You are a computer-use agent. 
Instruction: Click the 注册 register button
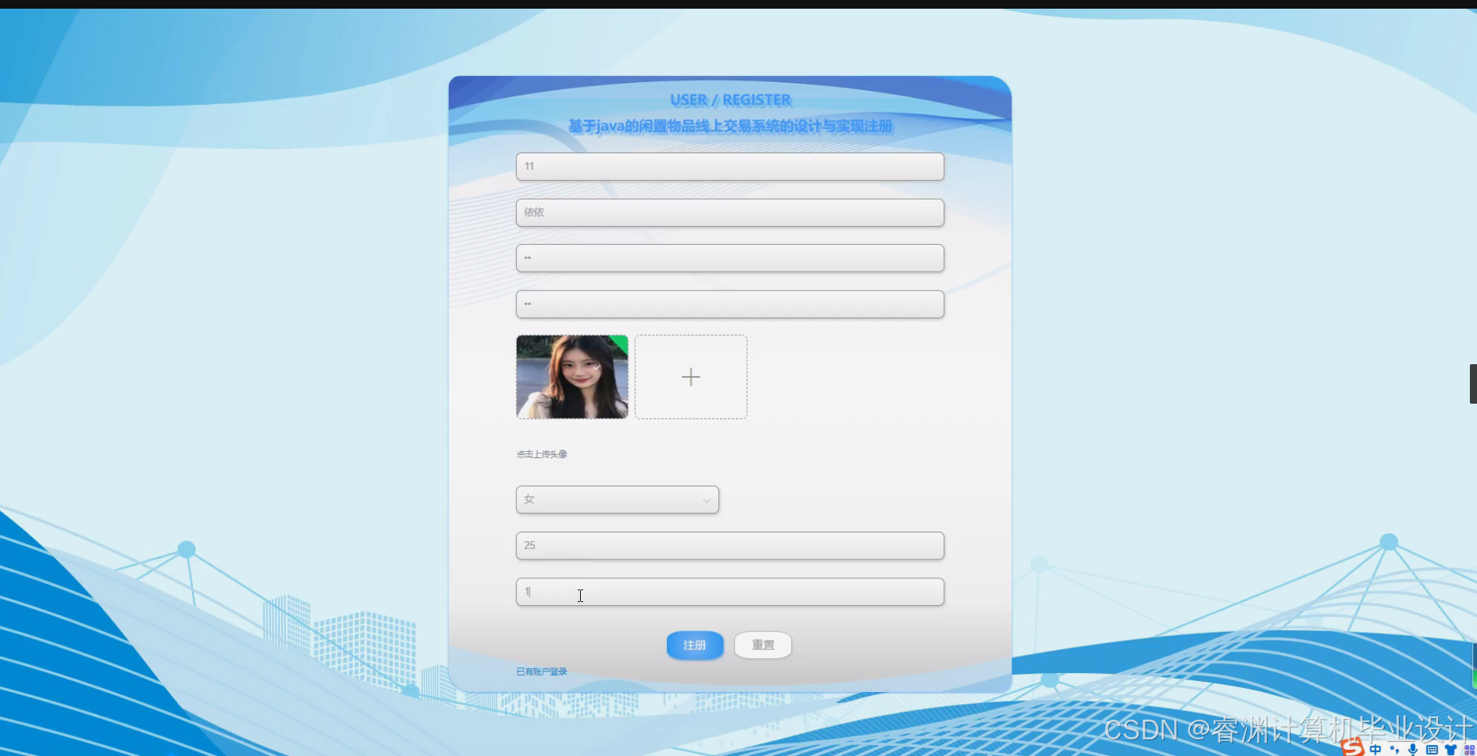coord(694,645)
